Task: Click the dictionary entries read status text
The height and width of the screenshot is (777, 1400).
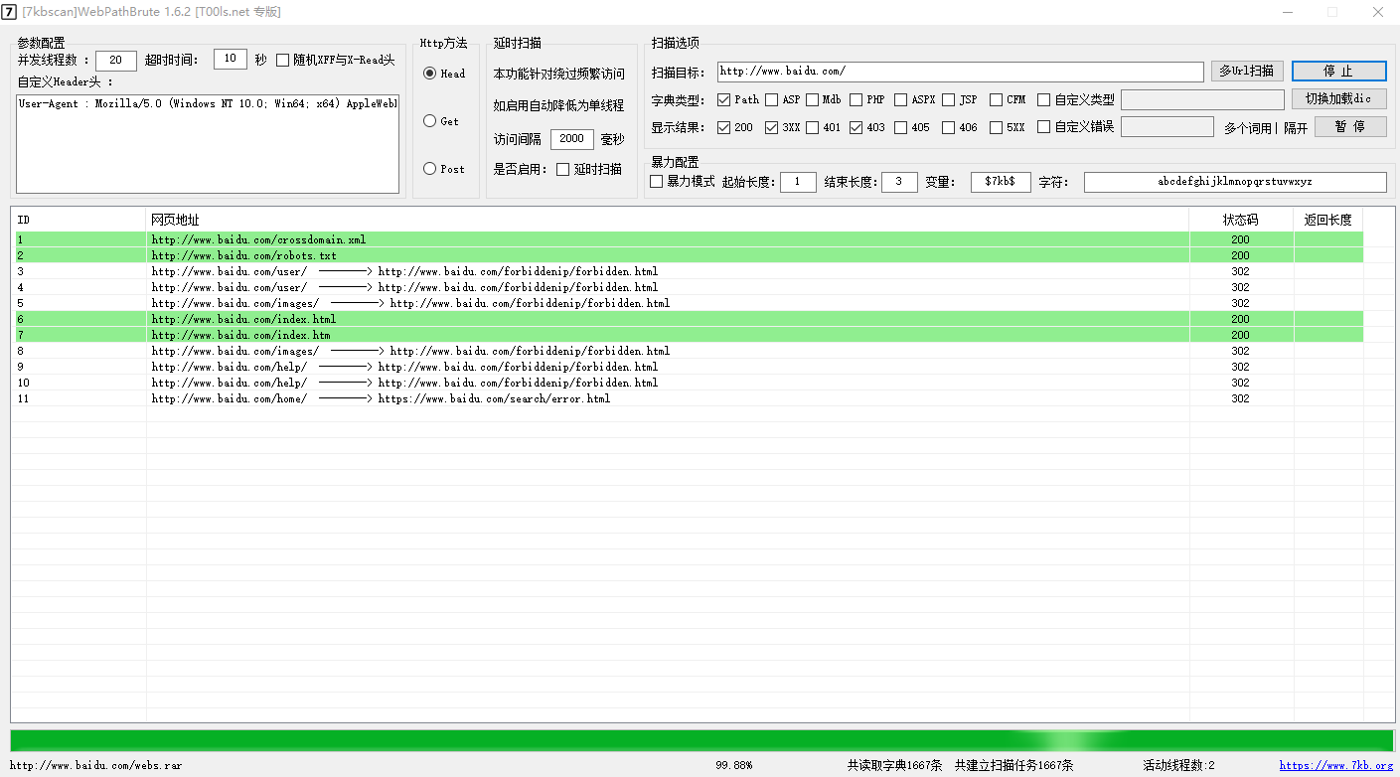Action: click(x=894, y=766)
